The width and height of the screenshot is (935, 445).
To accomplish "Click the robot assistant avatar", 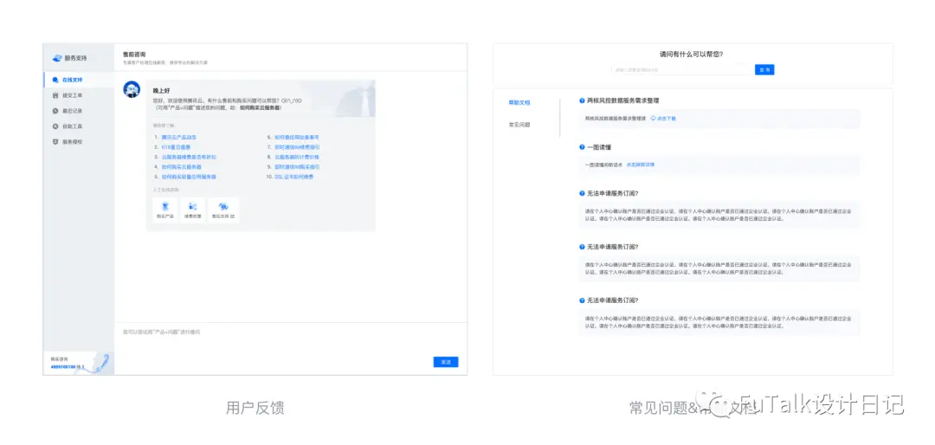I will [x=132, y=89].
